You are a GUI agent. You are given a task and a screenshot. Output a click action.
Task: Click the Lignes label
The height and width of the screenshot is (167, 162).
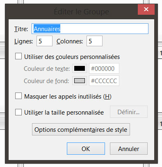tap(24, 41)
